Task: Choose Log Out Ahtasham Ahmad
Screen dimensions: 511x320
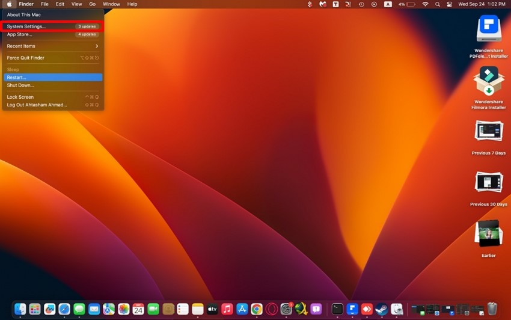Action: point(52,105)
